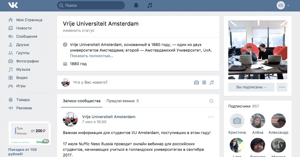Open Группы in sidebar
Viewport: 300px width, 157px height.
pyautogui.click(x=23, y=53)
